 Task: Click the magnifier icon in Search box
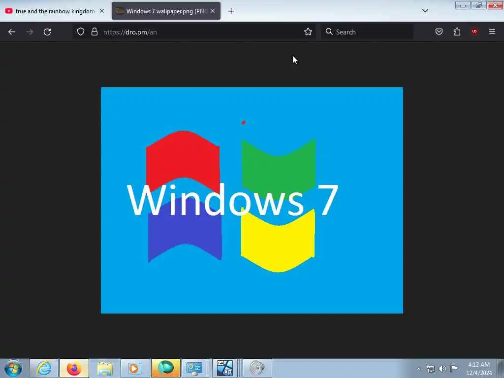pyautogui.click(x=329, y=32)
